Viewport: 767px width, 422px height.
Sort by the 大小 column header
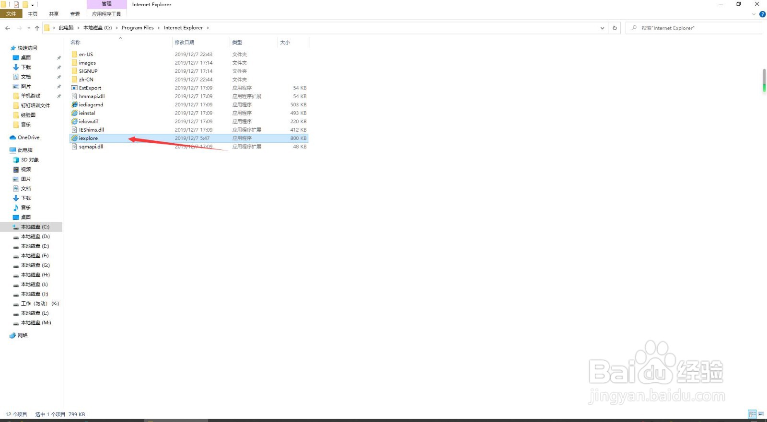[x=293, y=42]
